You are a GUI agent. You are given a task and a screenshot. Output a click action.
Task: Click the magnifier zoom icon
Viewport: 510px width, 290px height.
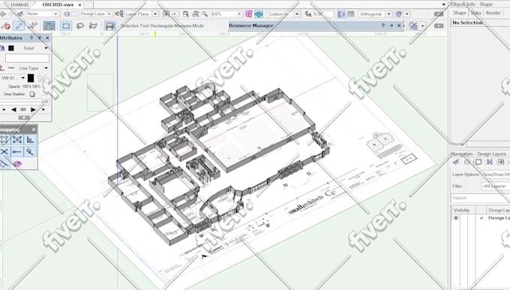(205, 14)
